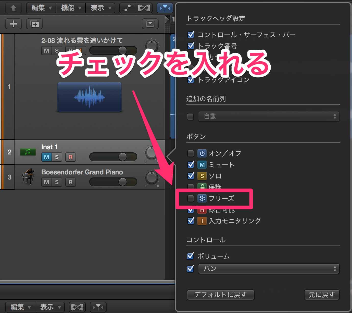Uncheck the ソロ button checkbox
Screen dimensions: 352x313
coord(191,176)
